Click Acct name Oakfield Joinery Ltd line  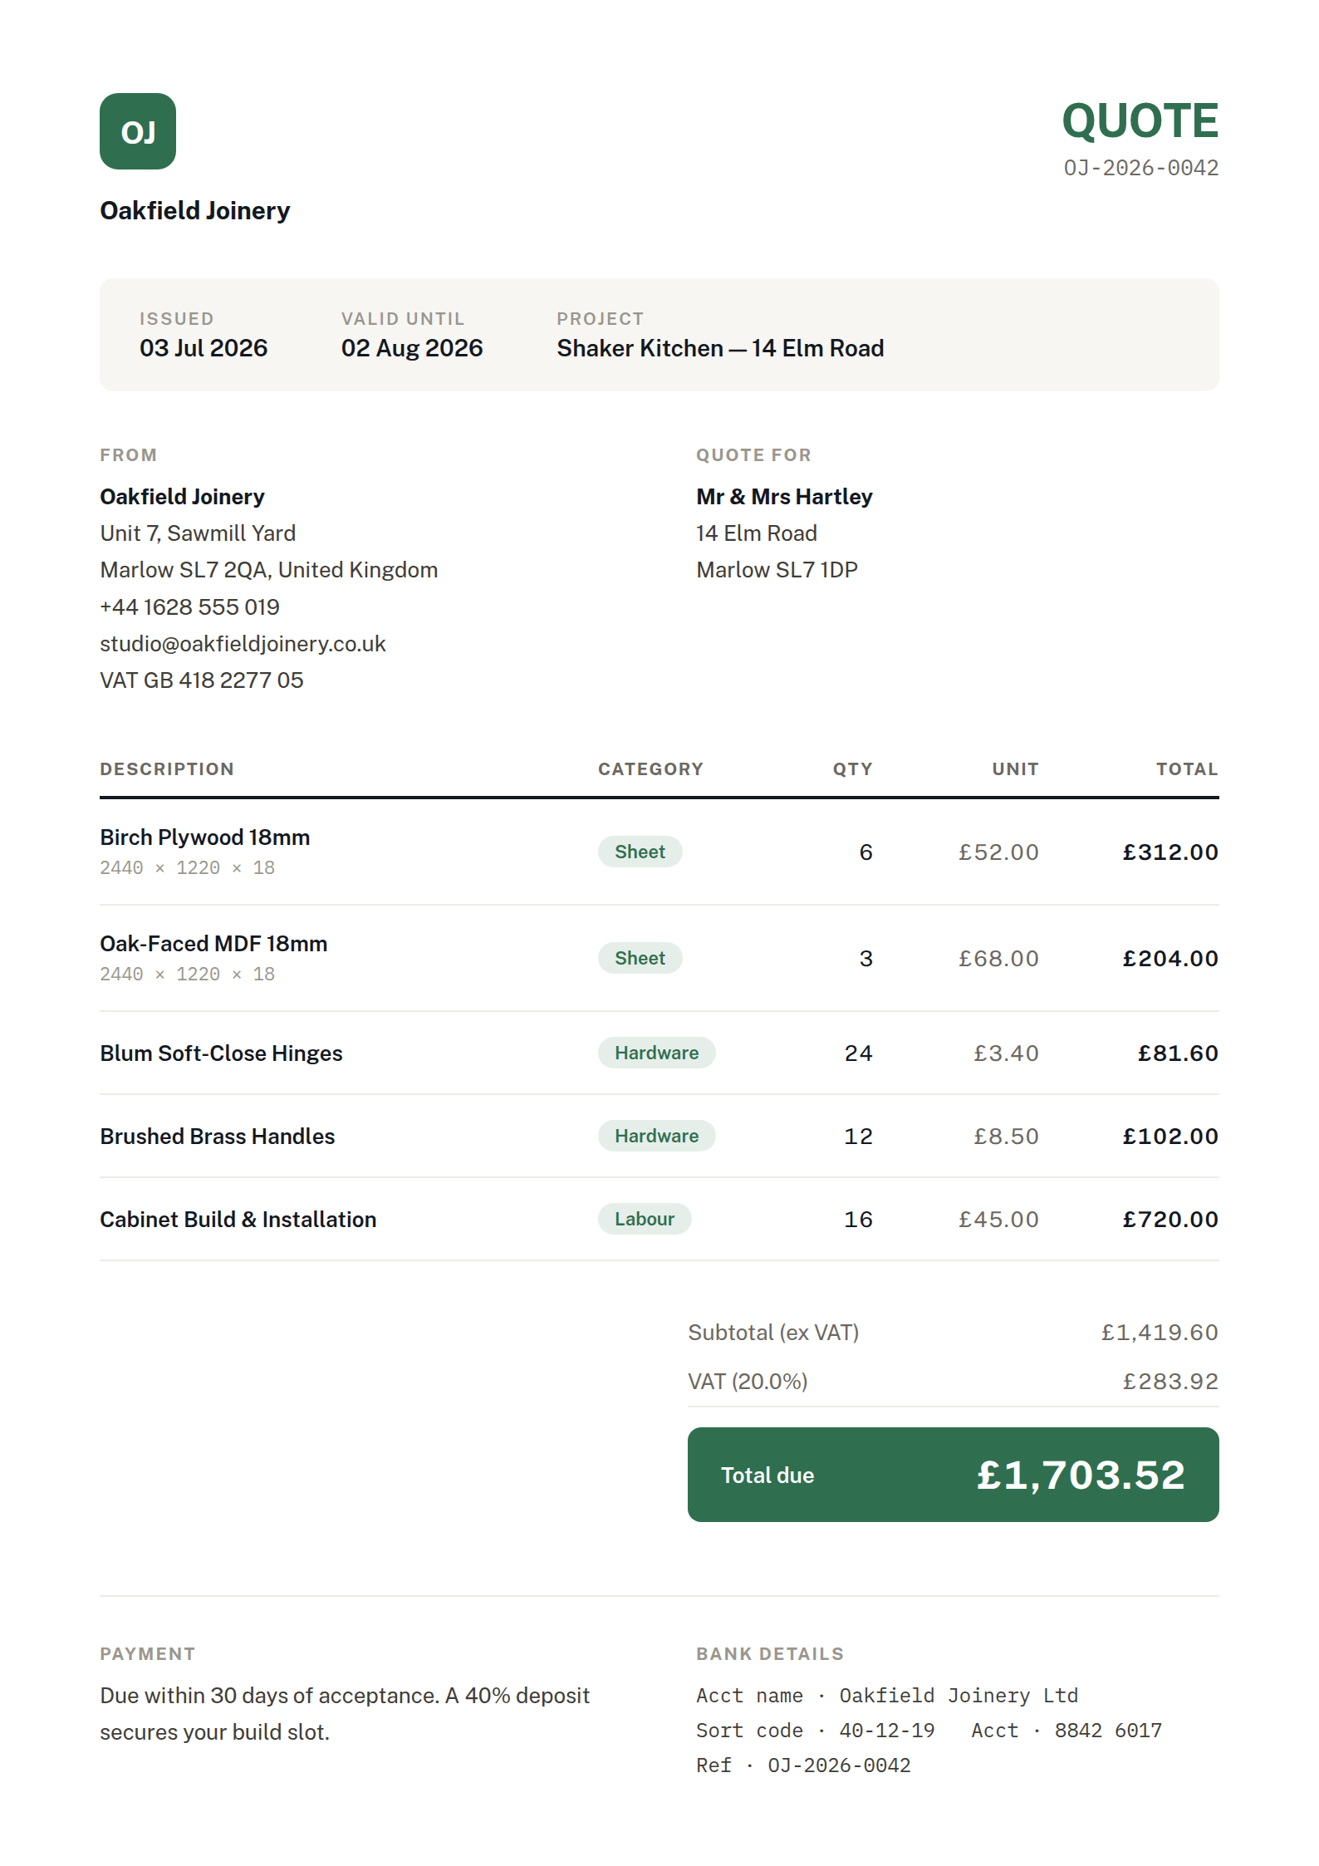click(x=887, y=1696)
